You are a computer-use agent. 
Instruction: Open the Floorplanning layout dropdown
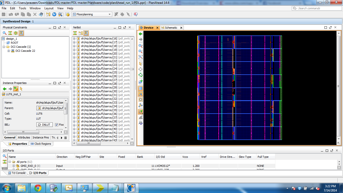[92, 14]
